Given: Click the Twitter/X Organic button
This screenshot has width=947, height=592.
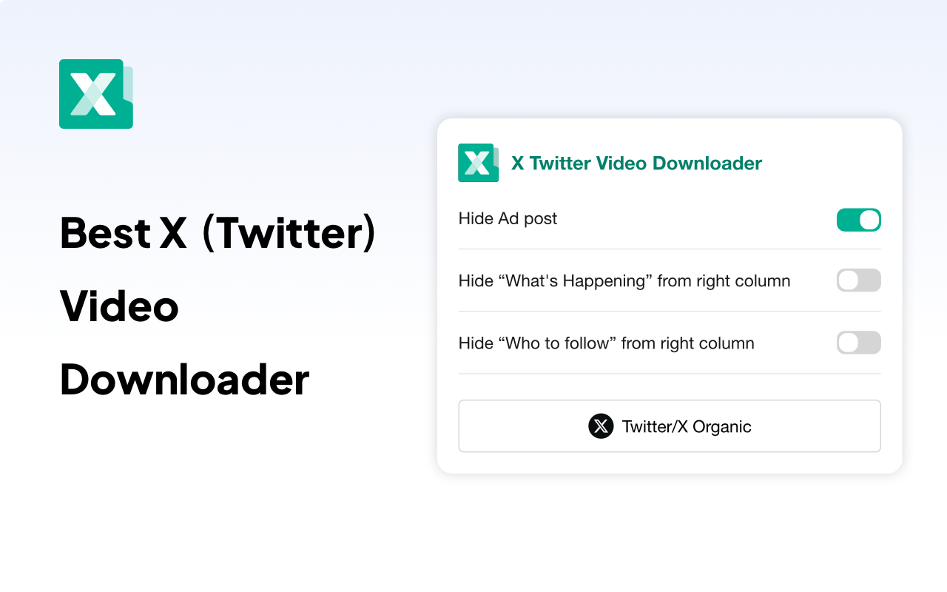Looking at the screenshot, I should [x=670, y=426].
